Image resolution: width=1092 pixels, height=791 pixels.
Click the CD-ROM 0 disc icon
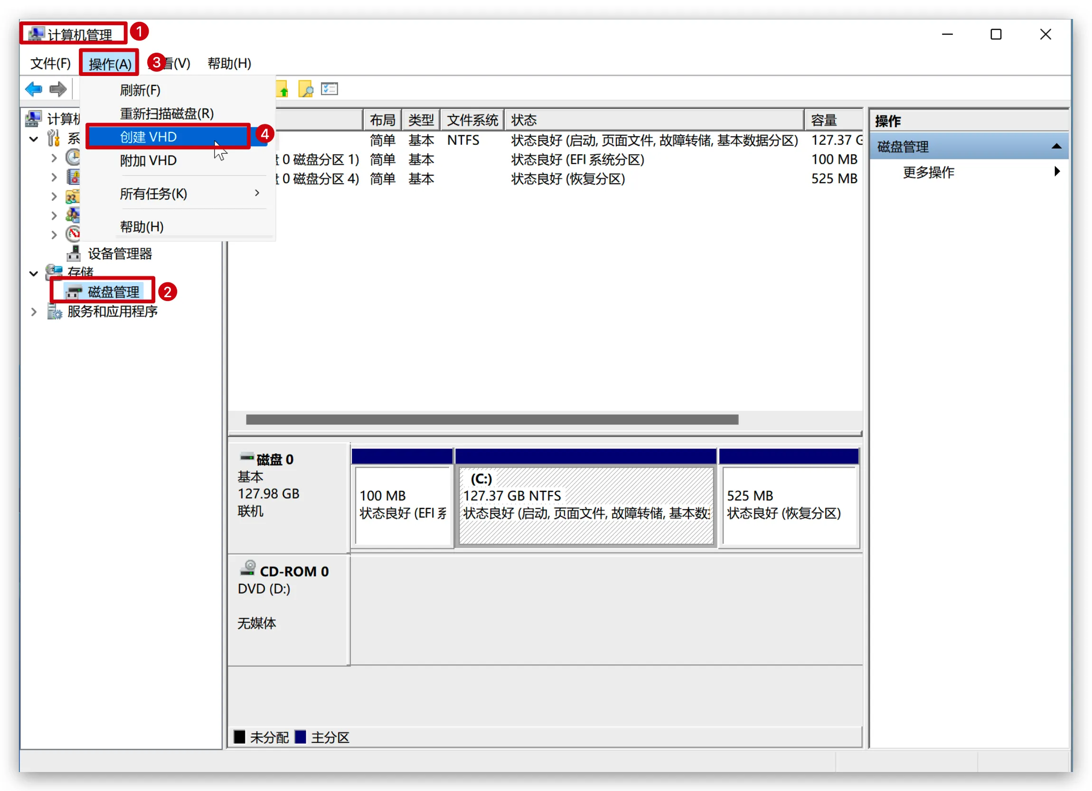(x=248, y=568)
